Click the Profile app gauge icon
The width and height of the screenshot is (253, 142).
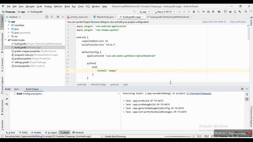[204, 12]
